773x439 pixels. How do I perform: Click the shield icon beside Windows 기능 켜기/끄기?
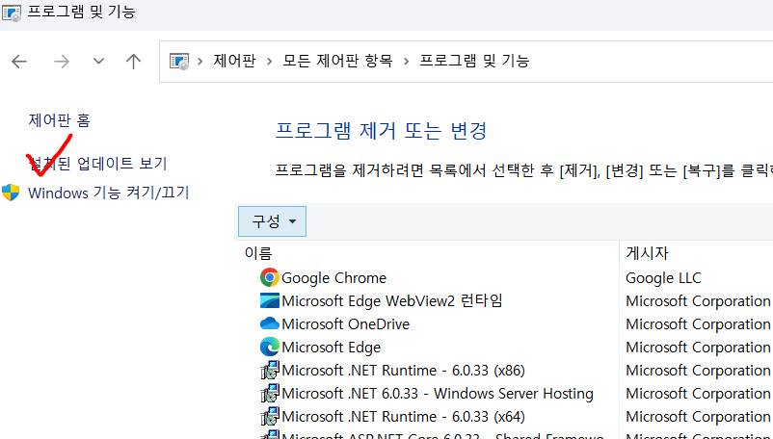pyautogui.click(x=11, y=193)
